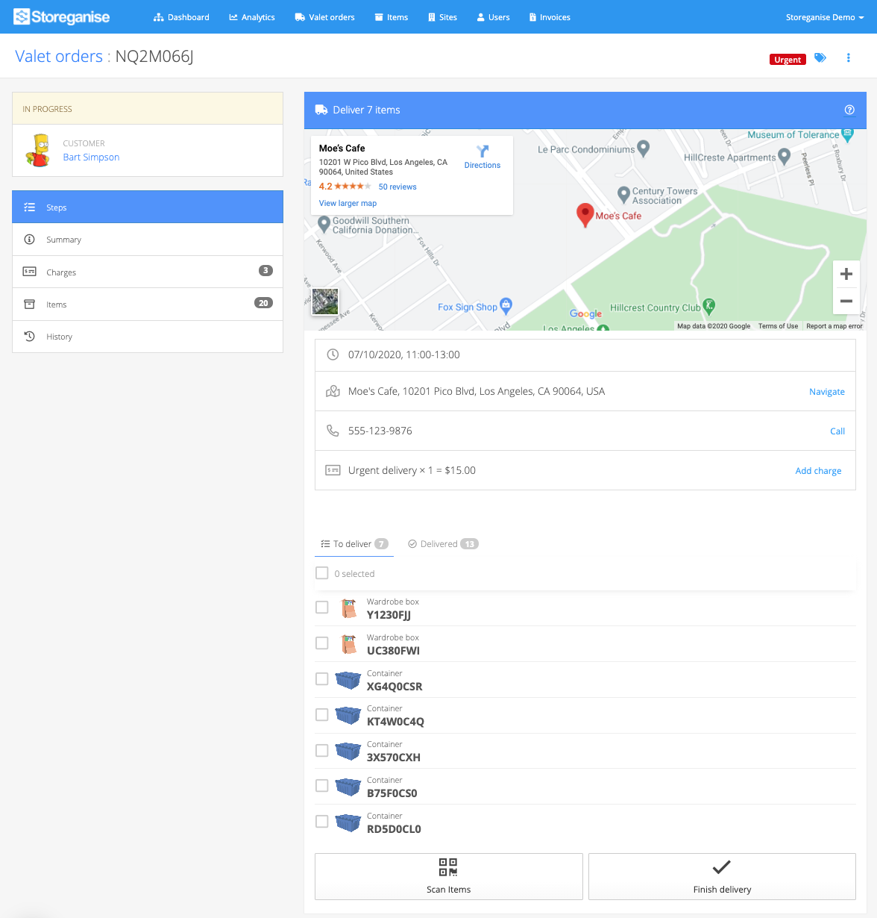This screenshot has height=918, width=877.
Task: Click the Storeganise logo
Action: [x=62, y=16]
